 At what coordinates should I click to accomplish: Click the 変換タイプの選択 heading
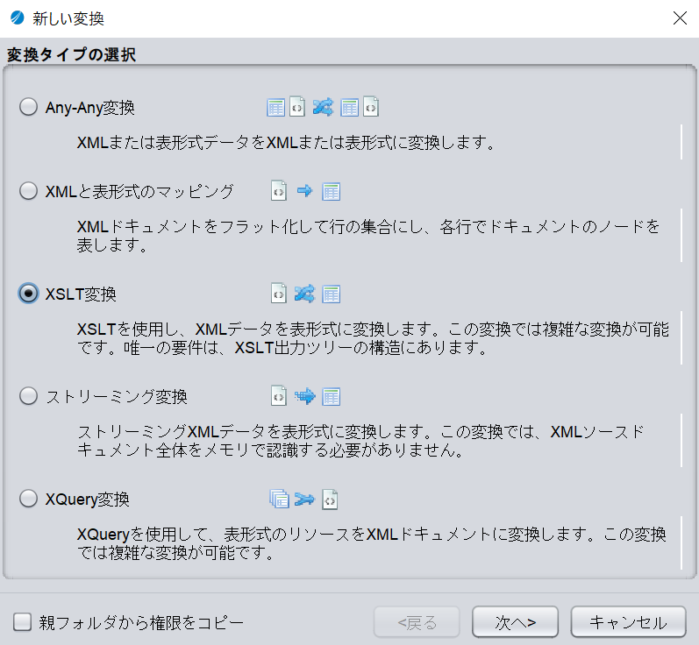[x=71, y=55]
